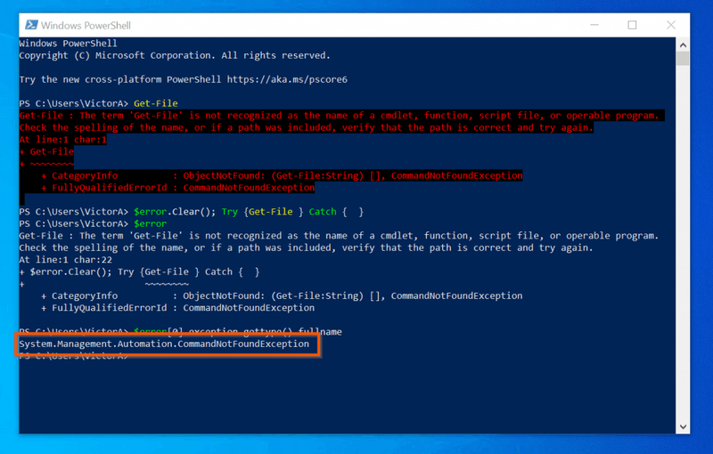The image size is (713, 454).
Task: Click the yellow 'Get-File' command on first prompt
Action: pyautogui.click(x=155, y=103)
